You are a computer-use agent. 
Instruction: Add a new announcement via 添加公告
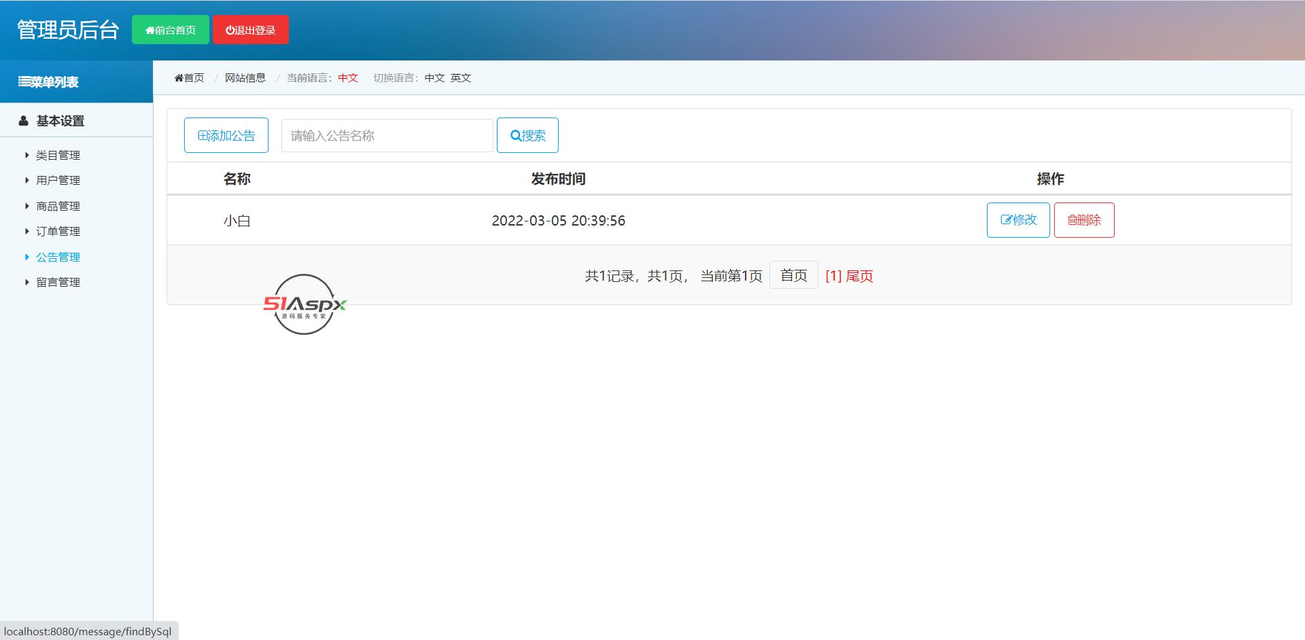[x=226, y=135]
